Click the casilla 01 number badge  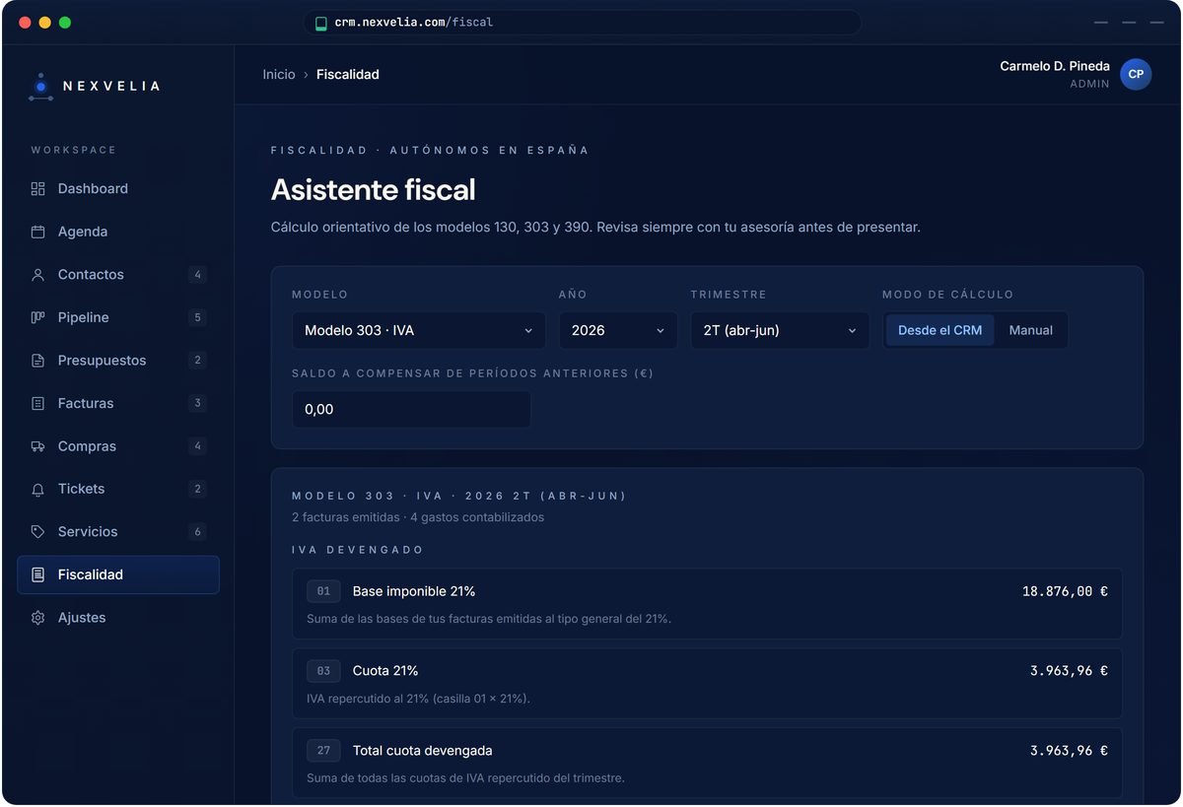pyautogui.click(x=323, y=591)
